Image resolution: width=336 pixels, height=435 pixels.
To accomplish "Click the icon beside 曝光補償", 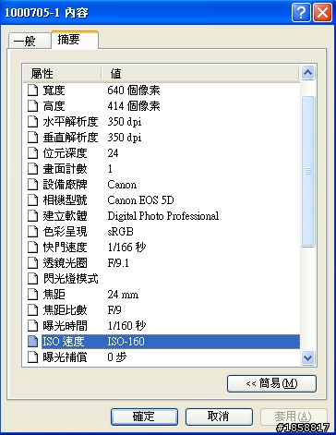I will pyautogui.click(x=33, y=357).
